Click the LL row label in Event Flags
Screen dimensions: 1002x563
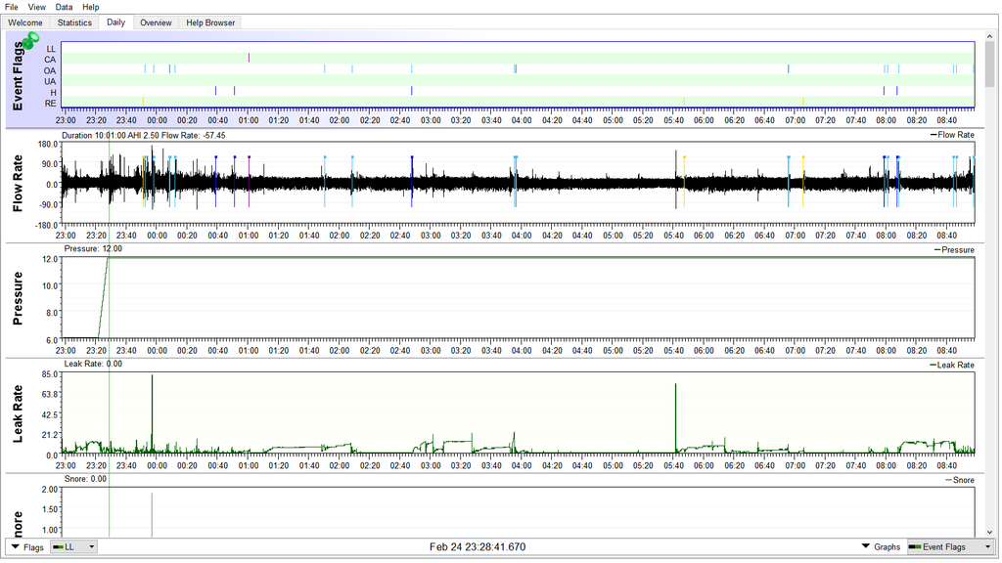(x=51, y=49)
